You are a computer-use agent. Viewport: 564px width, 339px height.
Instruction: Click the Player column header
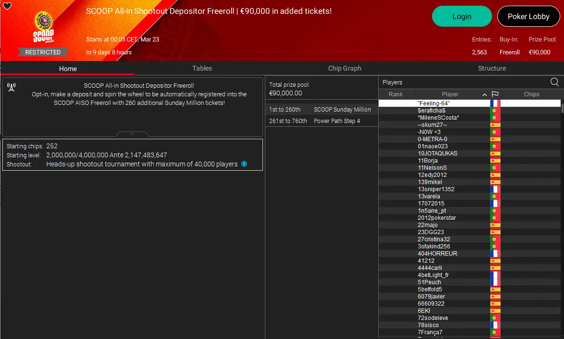450,94
